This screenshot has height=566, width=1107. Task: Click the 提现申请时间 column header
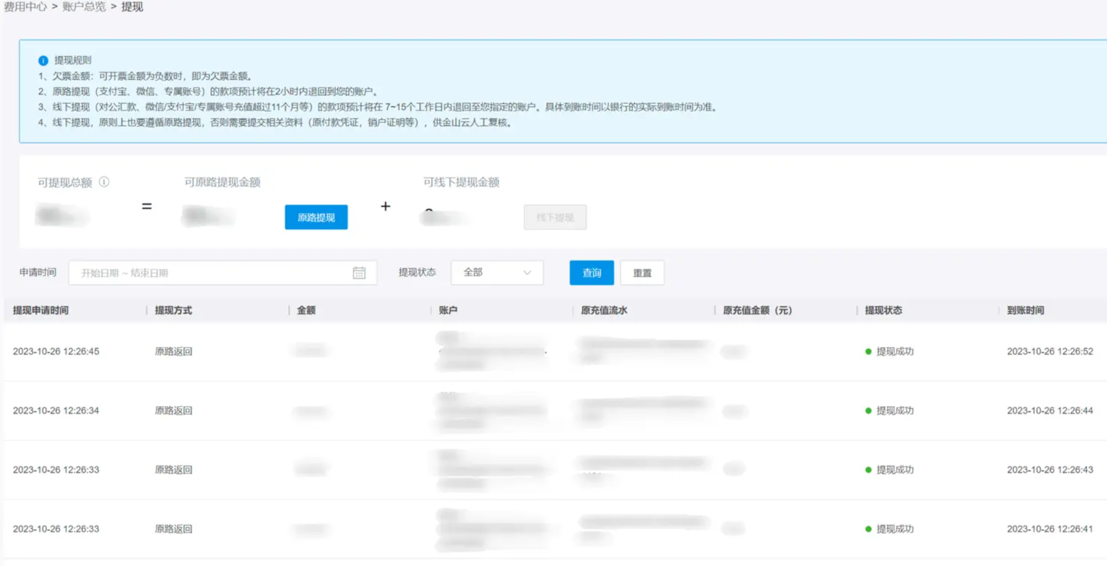pos(41,310)
